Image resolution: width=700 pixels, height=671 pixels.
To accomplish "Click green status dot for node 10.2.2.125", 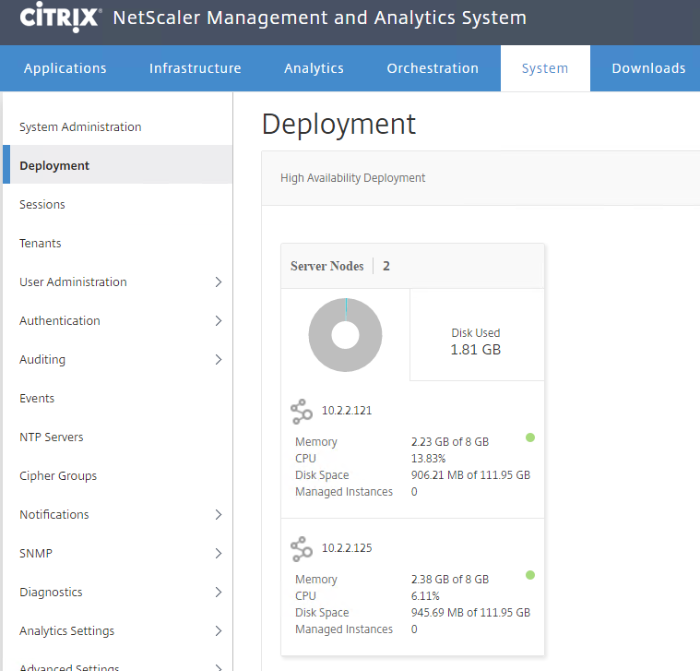I will tap(530, 575).
